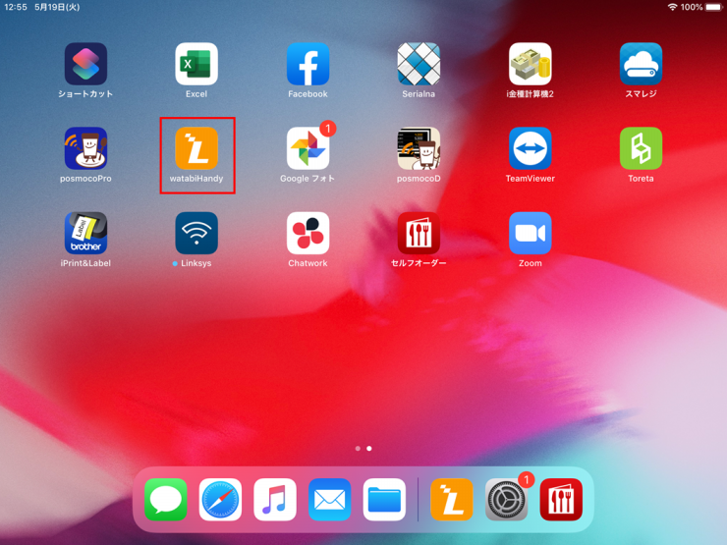Open Safari from the dock

pos(220,500)
